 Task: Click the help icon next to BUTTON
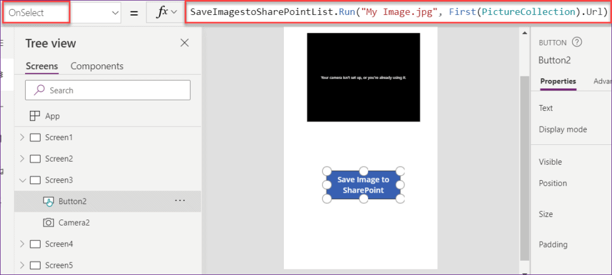coord(577,42)
